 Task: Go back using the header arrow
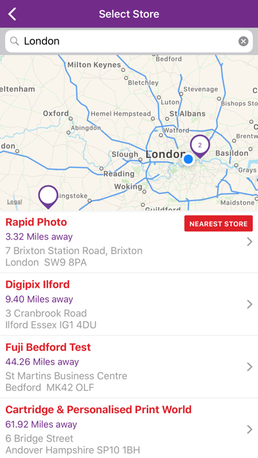[x=13, y=14]
